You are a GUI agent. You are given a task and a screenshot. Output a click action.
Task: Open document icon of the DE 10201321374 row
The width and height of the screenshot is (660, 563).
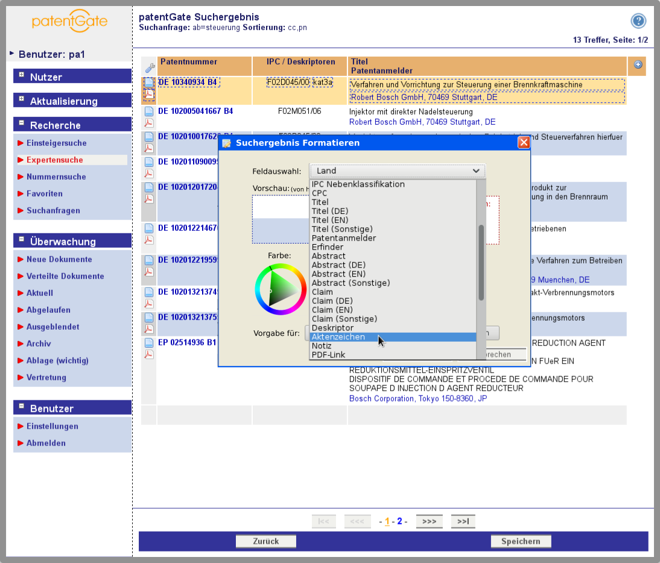click(149, 292)
